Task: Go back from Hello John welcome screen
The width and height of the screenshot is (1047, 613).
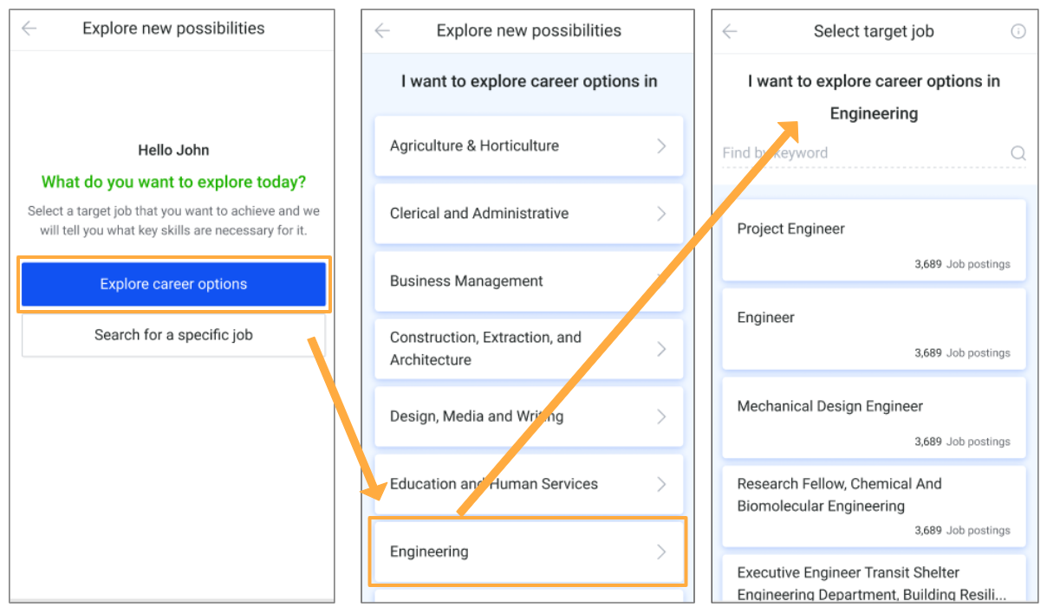Action: click(x=29, y=29)
